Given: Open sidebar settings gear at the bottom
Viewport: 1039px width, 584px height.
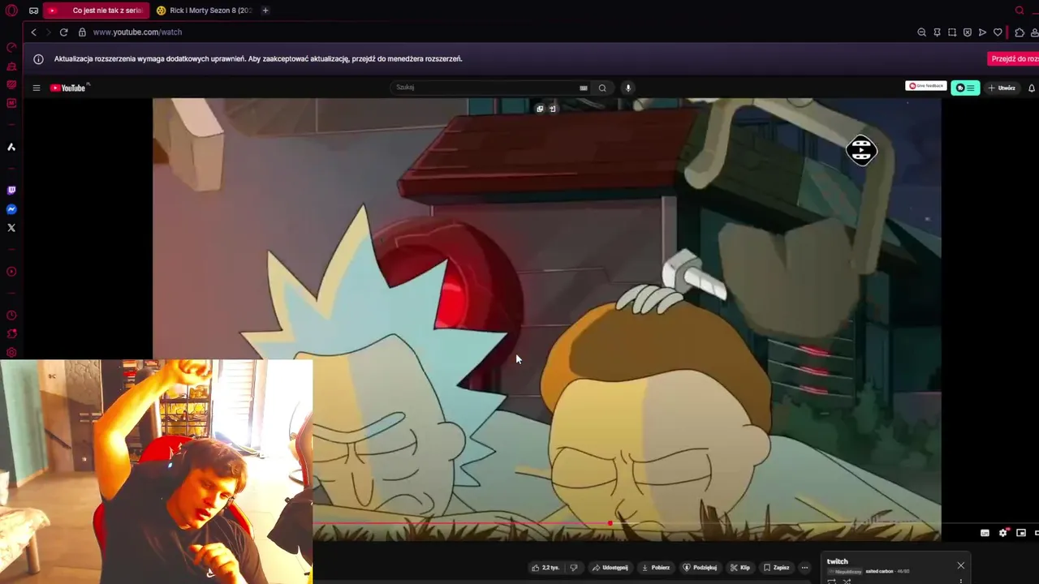Looking at the screenshot, I should [x=11, y=353].
